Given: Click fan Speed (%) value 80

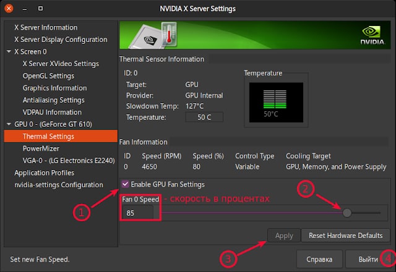Looking at the screenshot, I should (x=197, y=167).
